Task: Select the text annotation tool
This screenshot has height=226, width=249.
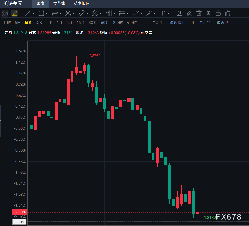Action: pos(163,13)
